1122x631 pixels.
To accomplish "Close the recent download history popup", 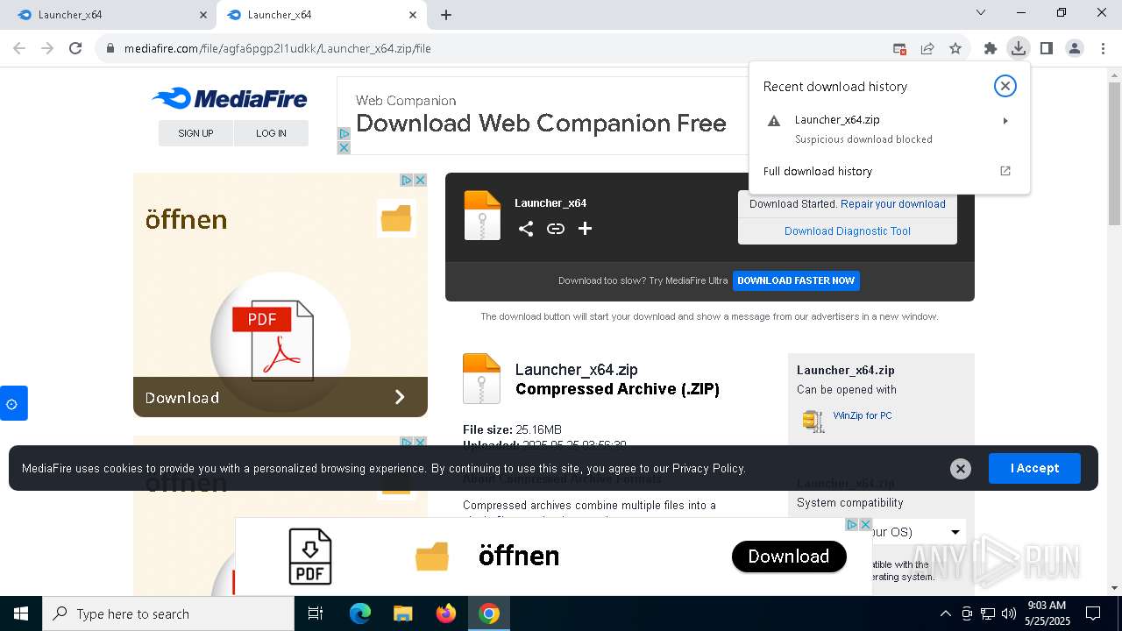I will [x=1005, y=86].
